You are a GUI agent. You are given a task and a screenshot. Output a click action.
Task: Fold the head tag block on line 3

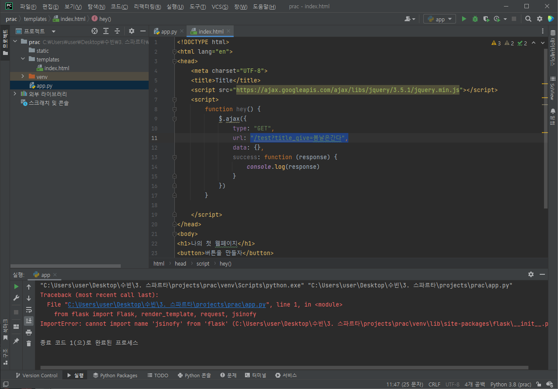click(174, 61)
